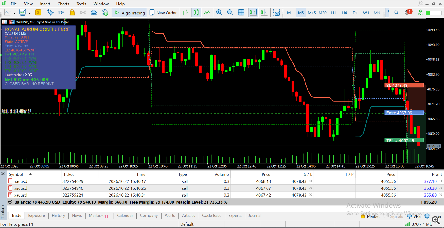444x228 pixels.
Task: Select the H4 timeframe
Action: pos(344,13)
